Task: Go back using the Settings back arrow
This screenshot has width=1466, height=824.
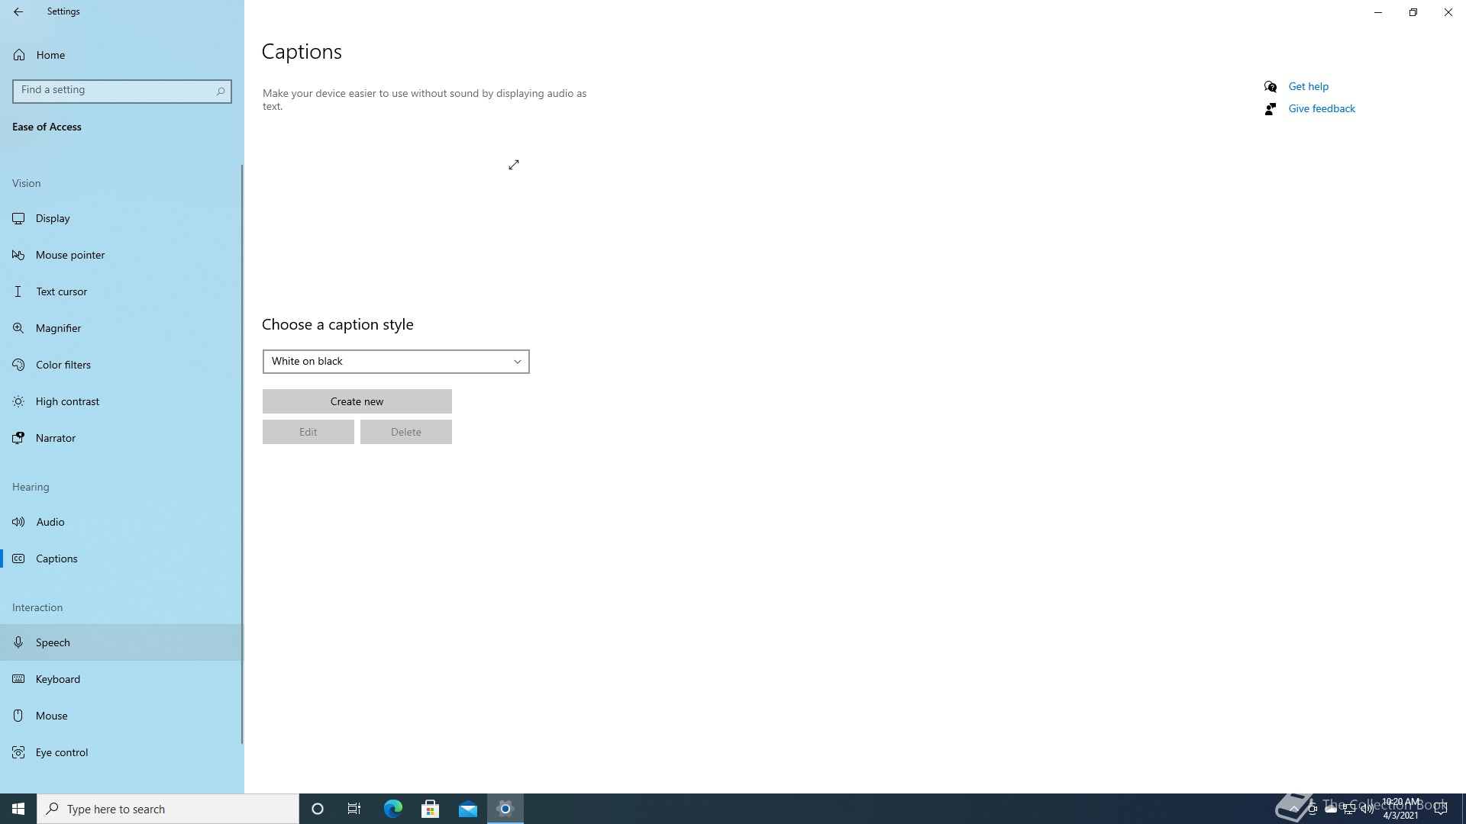Action: 18,11
